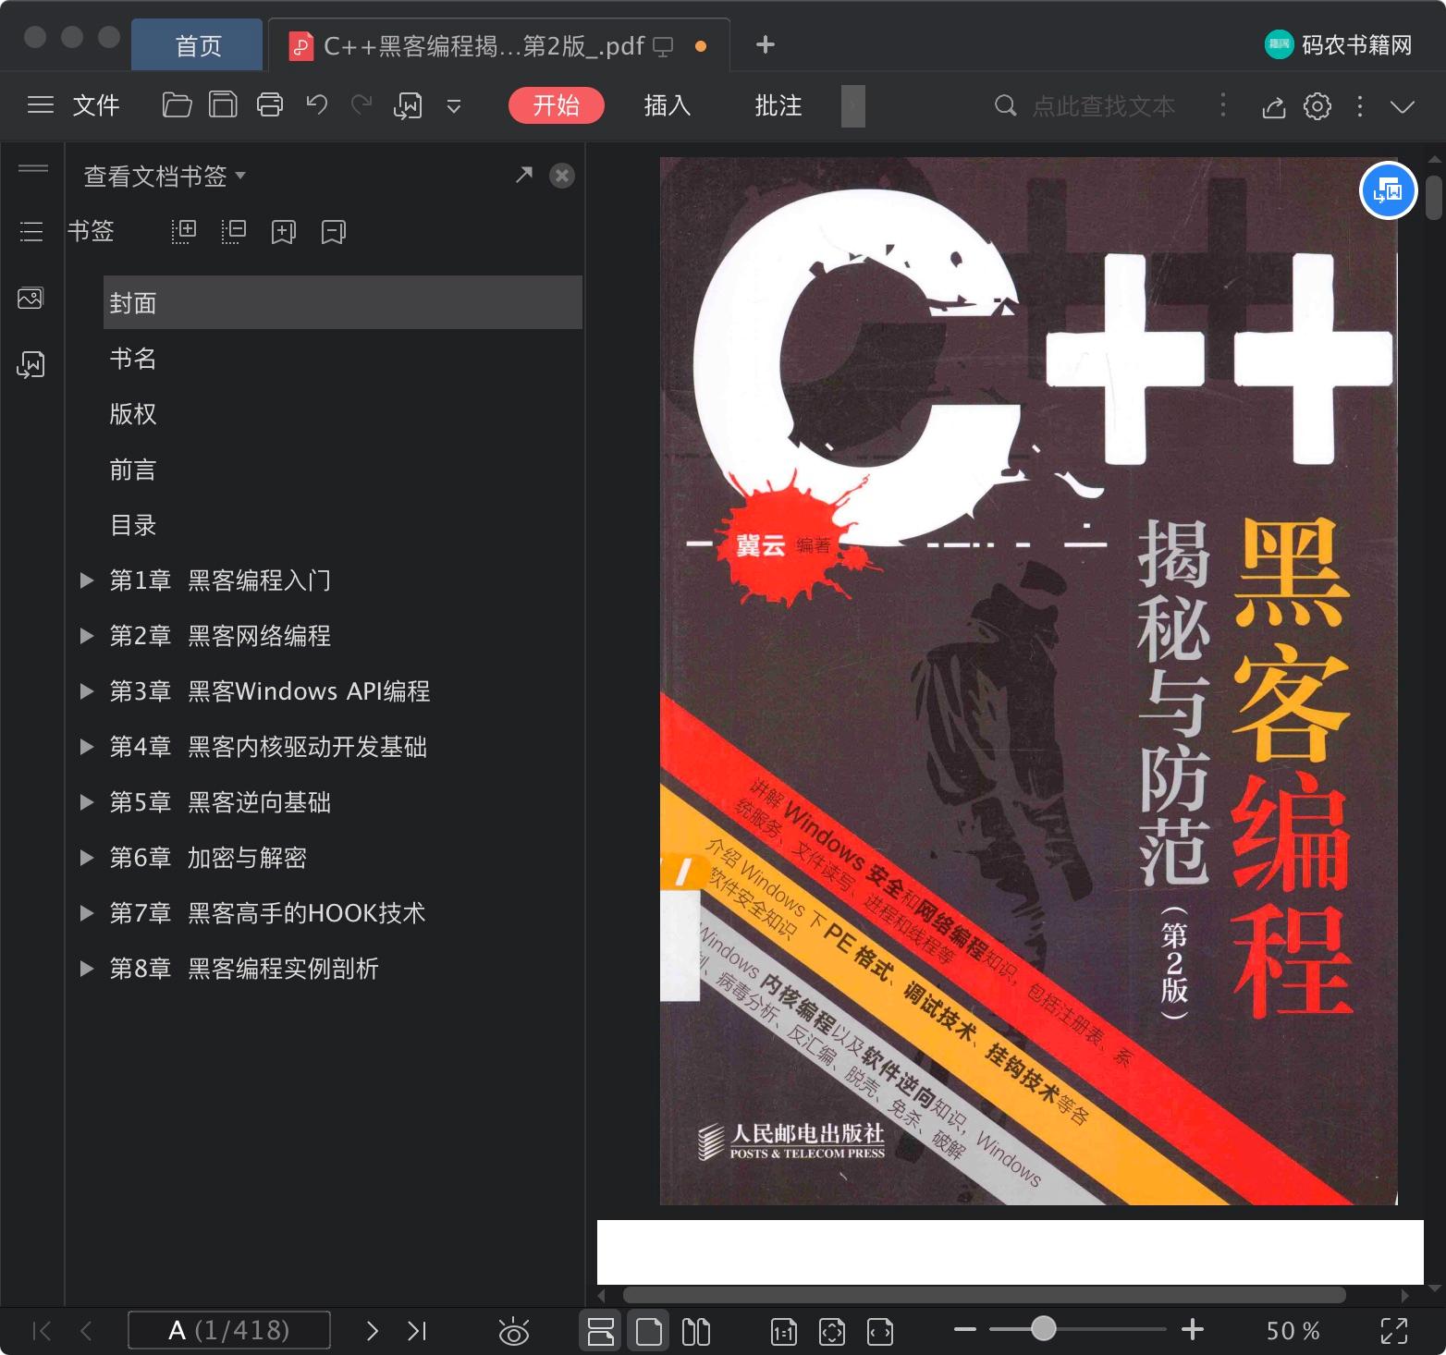The image size is (1446, 1355).
Task: Go to the previous page
Action: point(86,1331)
